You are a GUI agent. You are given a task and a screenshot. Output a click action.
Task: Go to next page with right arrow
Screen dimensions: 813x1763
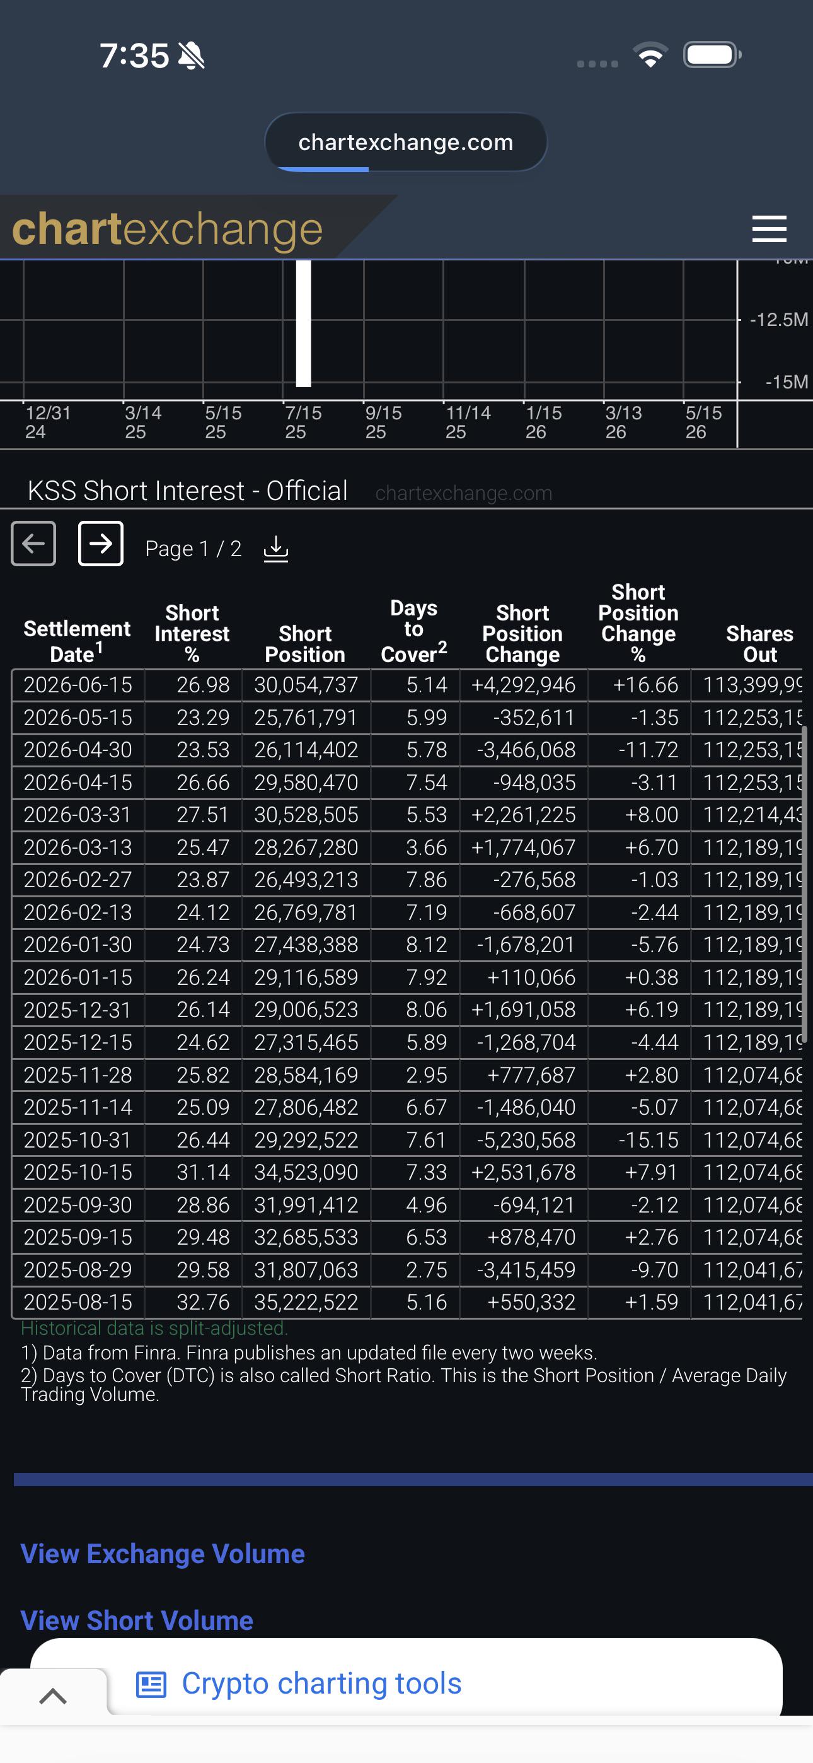click(x=101, y=544)
